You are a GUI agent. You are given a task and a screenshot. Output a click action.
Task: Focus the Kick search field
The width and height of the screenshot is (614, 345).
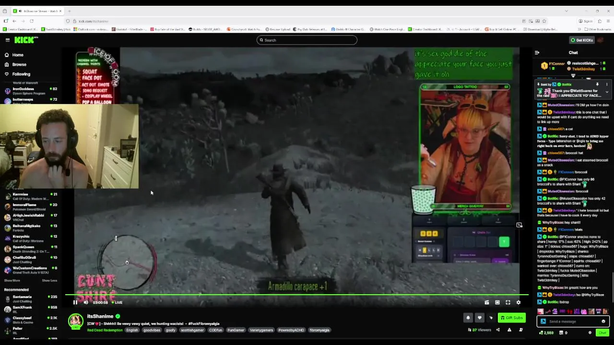307,40
